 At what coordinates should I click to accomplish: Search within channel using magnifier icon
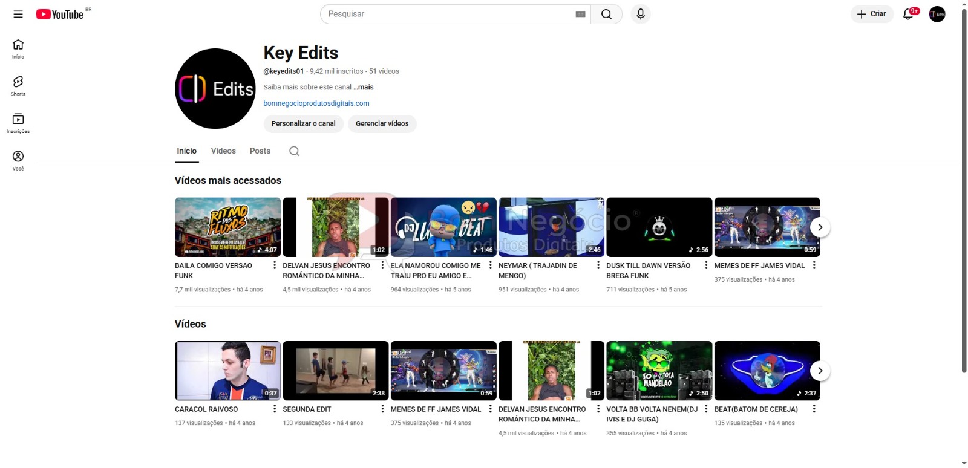(x=294, y=151)
